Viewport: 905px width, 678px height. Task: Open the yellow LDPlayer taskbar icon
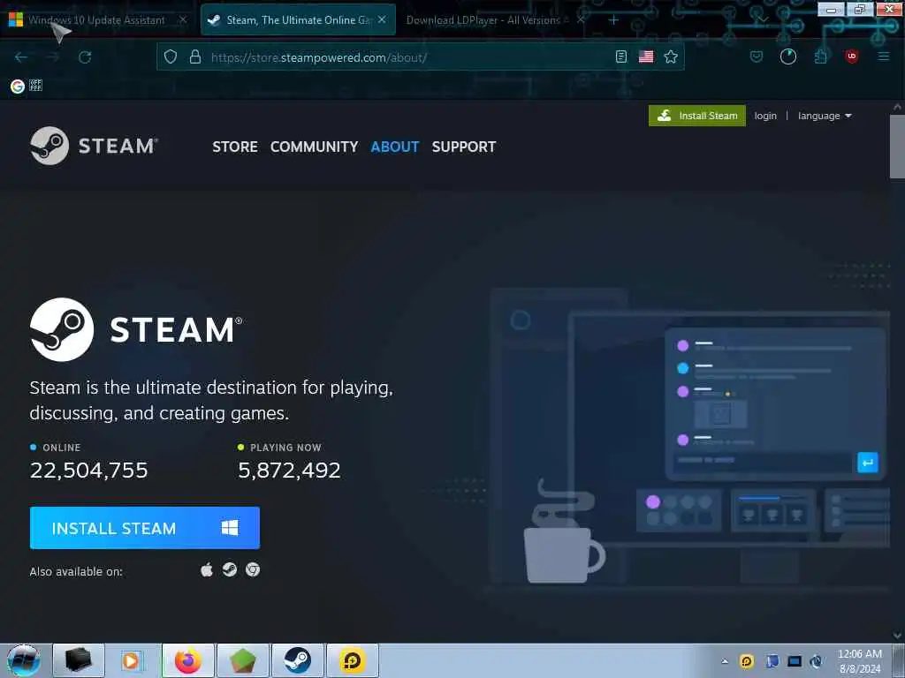[x=352, y=660]
